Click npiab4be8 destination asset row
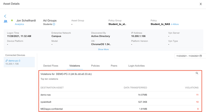206x112 pixels. coord(121,102)
